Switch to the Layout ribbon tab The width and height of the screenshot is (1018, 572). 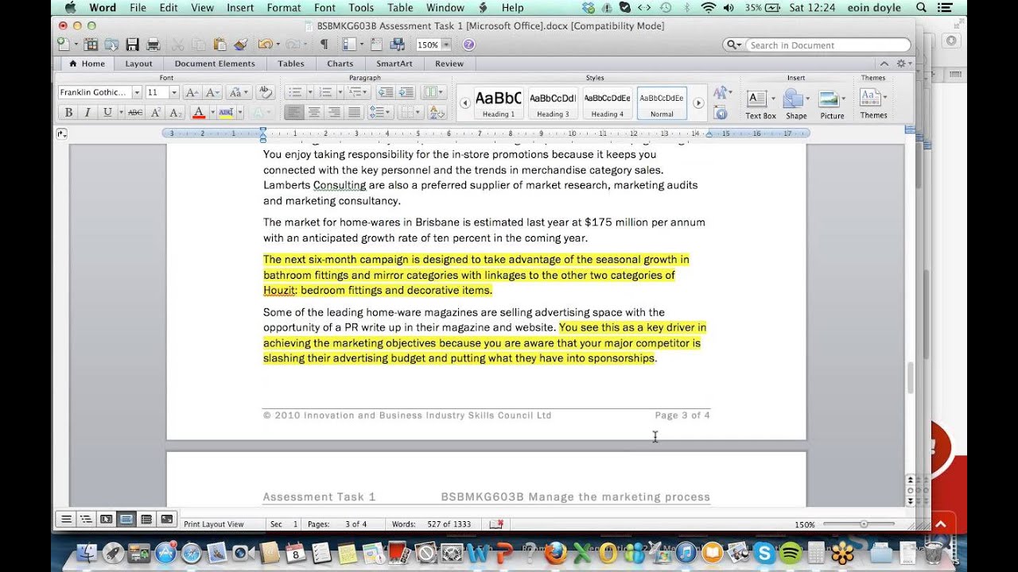138,64
